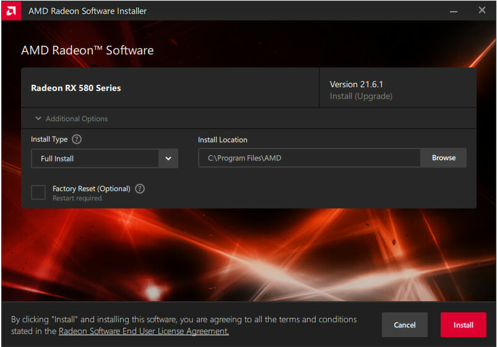Image resolution: width=497 pixels, height=347 pixels.
Task: Minimize the installer window
Action: 455,11
